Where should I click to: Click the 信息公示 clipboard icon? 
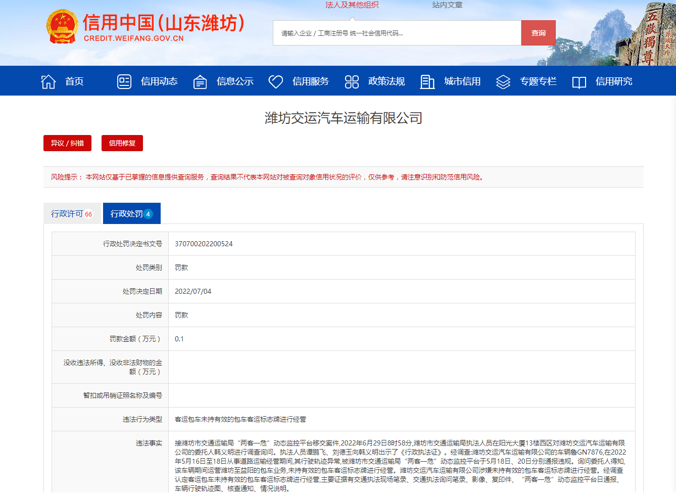click(x=200, y=81)
